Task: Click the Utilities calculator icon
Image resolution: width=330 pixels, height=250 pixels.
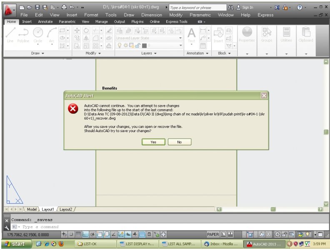Action: pos(286,34)
